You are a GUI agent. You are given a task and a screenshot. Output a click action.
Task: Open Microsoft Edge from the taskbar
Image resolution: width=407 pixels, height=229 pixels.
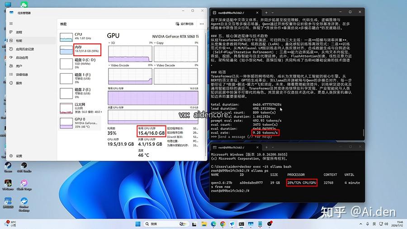pos(213,224)
